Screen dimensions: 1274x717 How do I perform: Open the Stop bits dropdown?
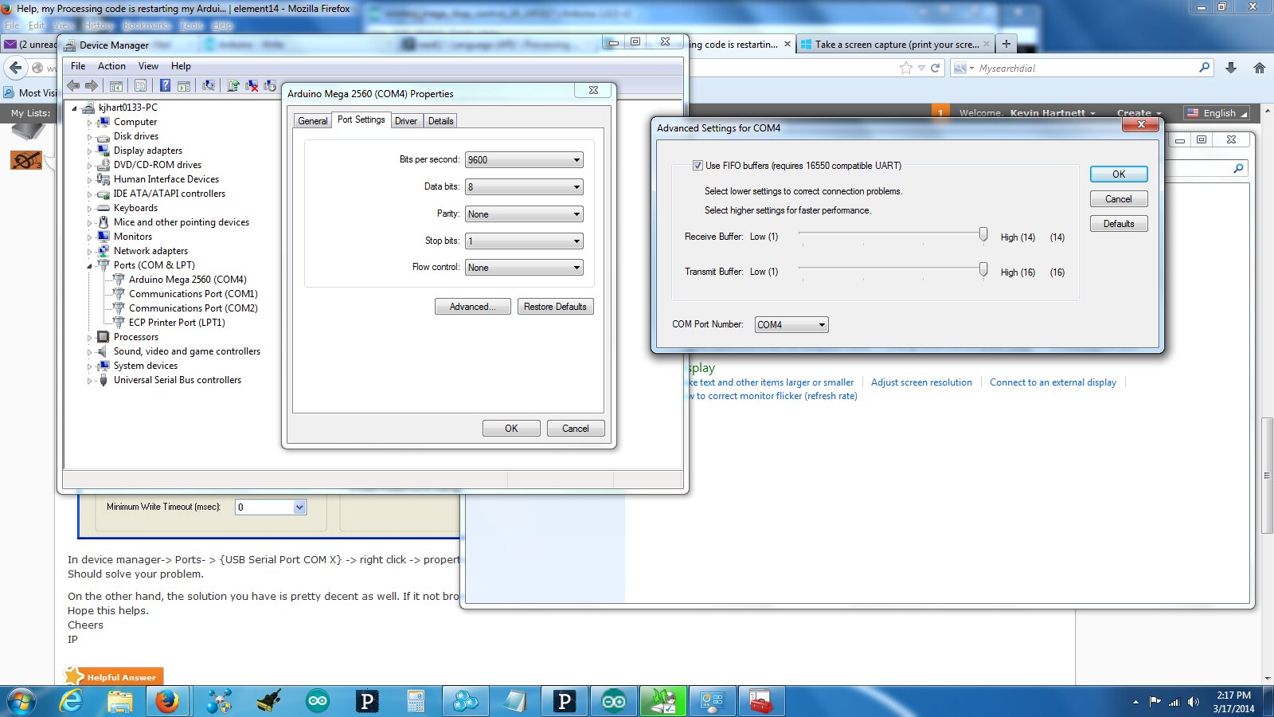pos(524,241)
